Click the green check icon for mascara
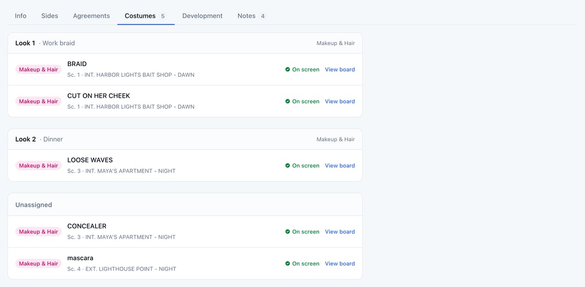Viewport: 585px width, 287px height. 288,264
